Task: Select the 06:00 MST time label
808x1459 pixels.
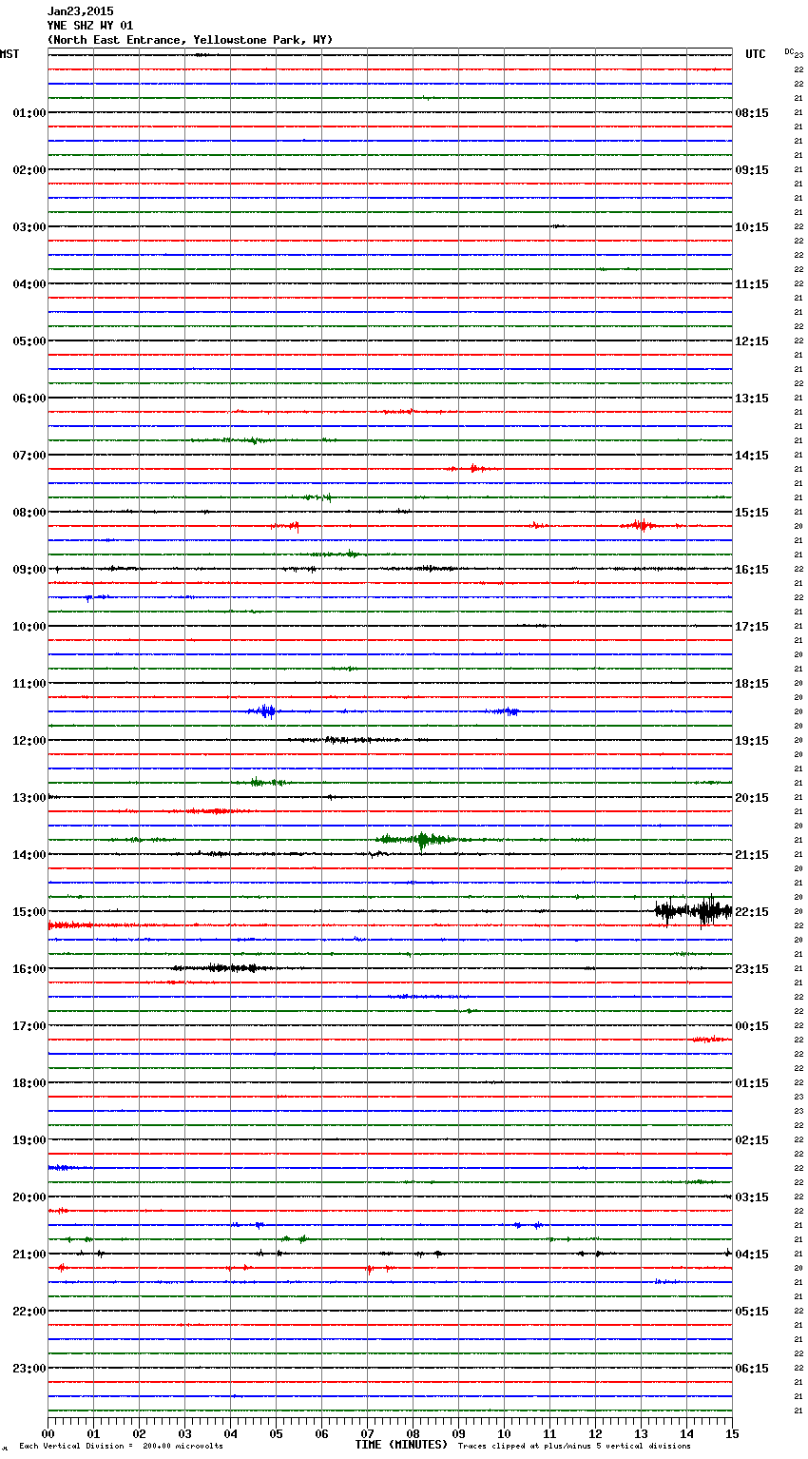Action: 29,399
